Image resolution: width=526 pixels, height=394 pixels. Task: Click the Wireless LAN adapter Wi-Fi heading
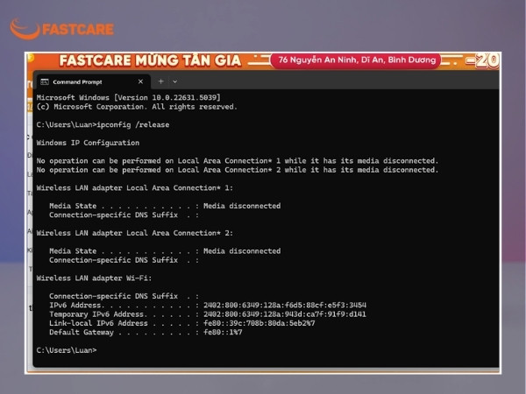(94, 278)
